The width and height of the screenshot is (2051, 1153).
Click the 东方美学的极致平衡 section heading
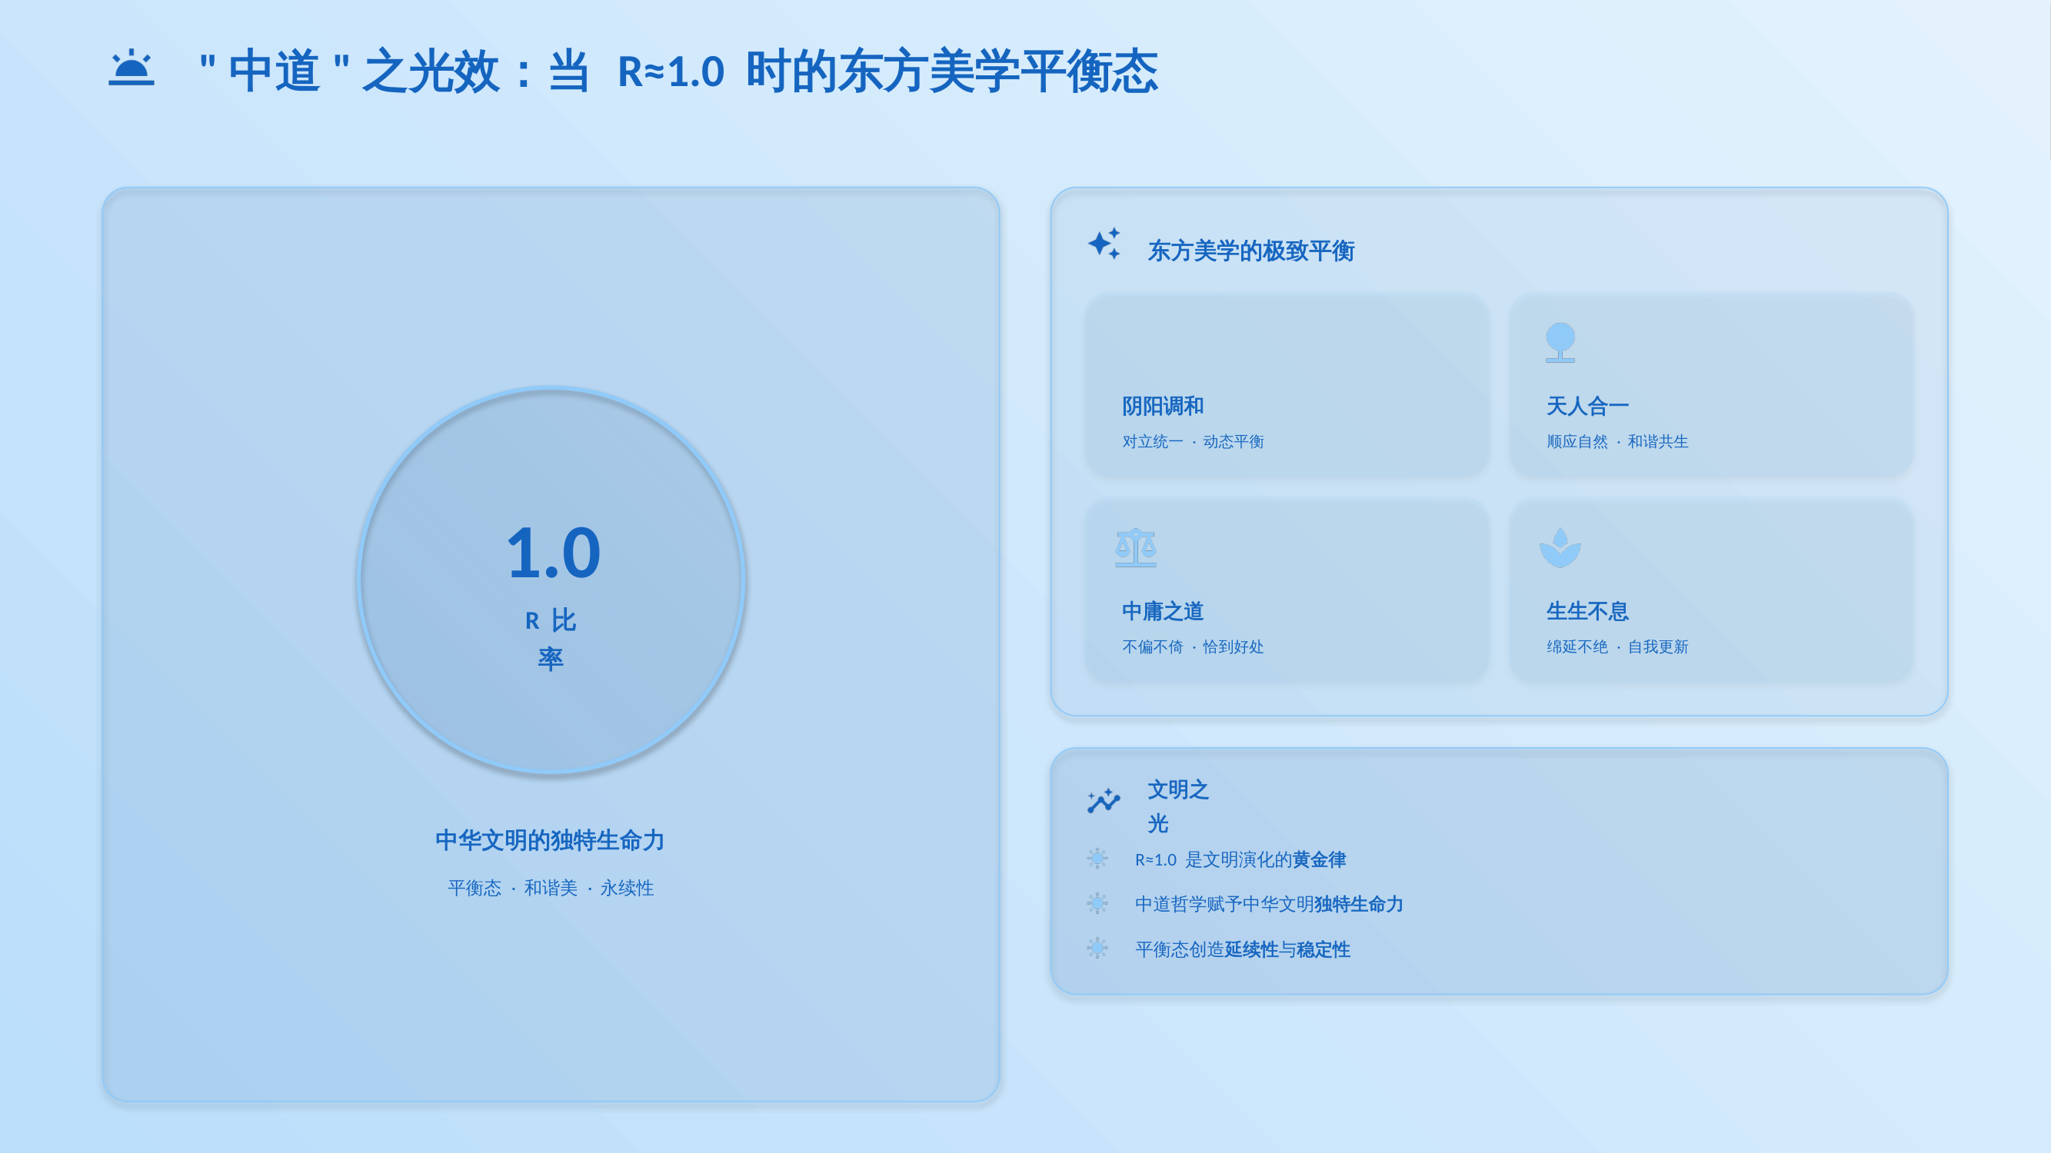point(1250,251)
